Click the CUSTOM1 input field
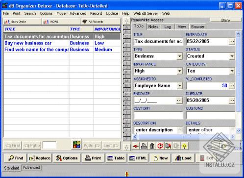This screenshot has width=244, height=178. point(158,115)
